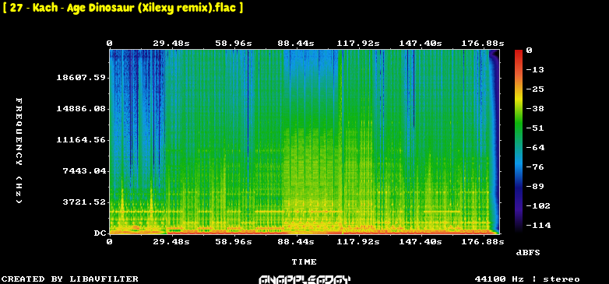Click the -51 value on dBFS scale
This screenshot has width=609, height=284.
(x=535, y=128)
